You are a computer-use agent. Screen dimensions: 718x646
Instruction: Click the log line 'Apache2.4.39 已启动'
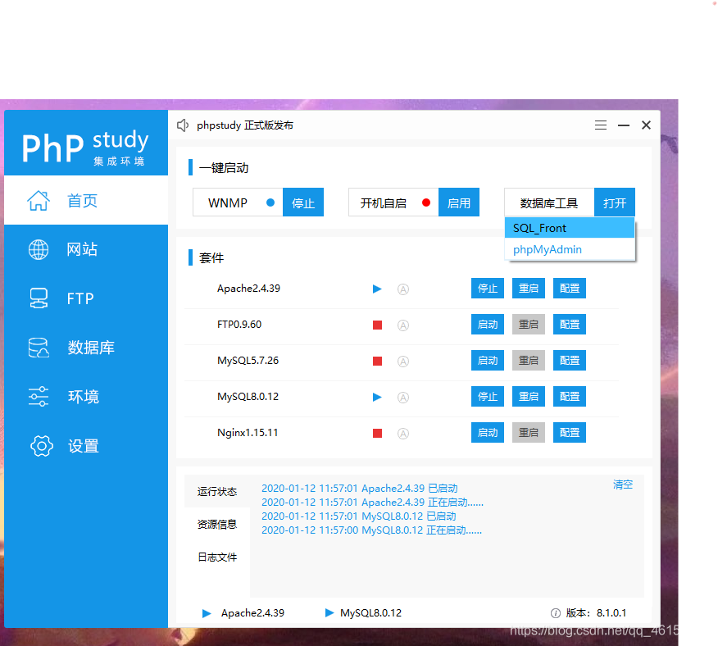coord(360,489)
